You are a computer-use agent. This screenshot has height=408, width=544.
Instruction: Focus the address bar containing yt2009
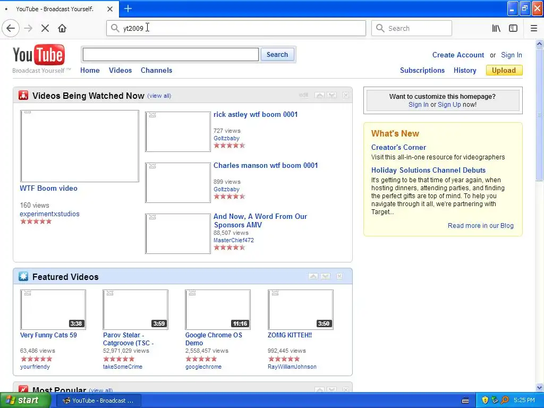236,28
